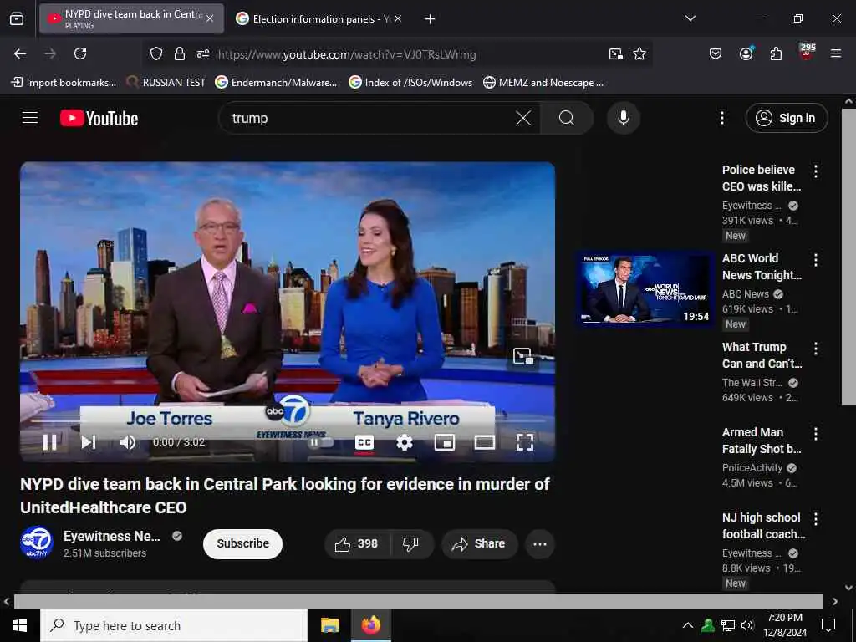Toggle autoplay switch in player controls

pyautogui.click(x=321, y=442)
